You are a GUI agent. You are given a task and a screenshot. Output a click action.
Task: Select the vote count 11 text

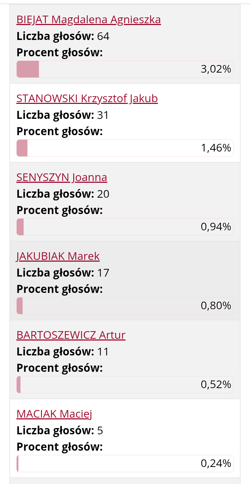pos(103,352)
